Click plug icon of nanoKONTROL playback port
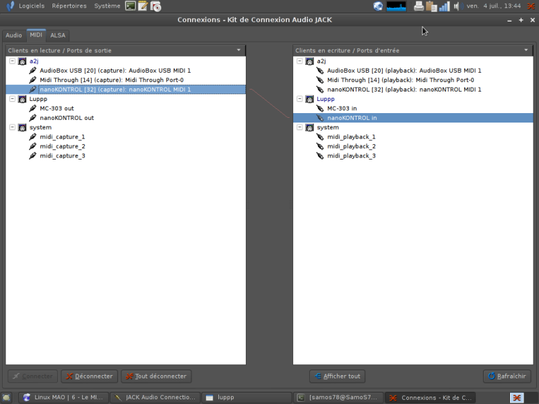The height and width of the screenshot is (404, 539). pyautogui.click(x=320, y=90)
